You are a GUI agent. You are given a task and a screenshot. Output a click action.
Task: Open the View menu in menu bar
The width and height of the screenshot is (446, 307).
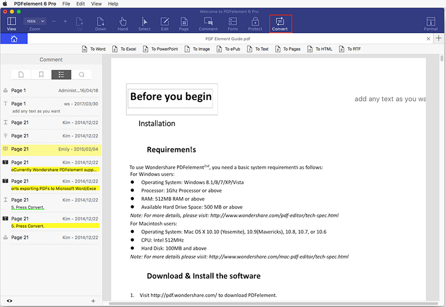(96, 4)
